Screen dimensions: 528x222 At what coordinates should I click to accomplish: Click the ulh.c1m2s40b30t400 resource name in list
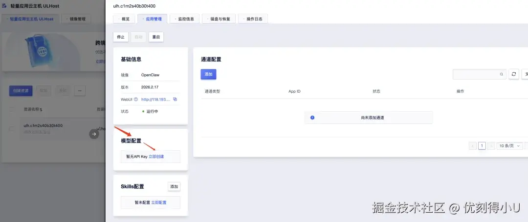point(43,125)
